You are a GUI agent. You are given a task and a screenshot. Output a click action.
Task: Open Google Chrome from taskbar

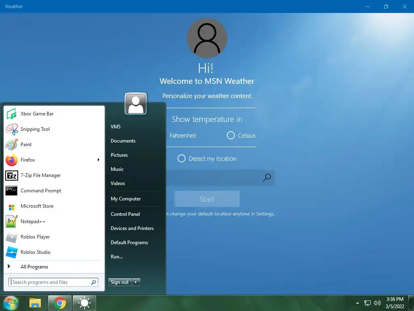click(60, 303)
